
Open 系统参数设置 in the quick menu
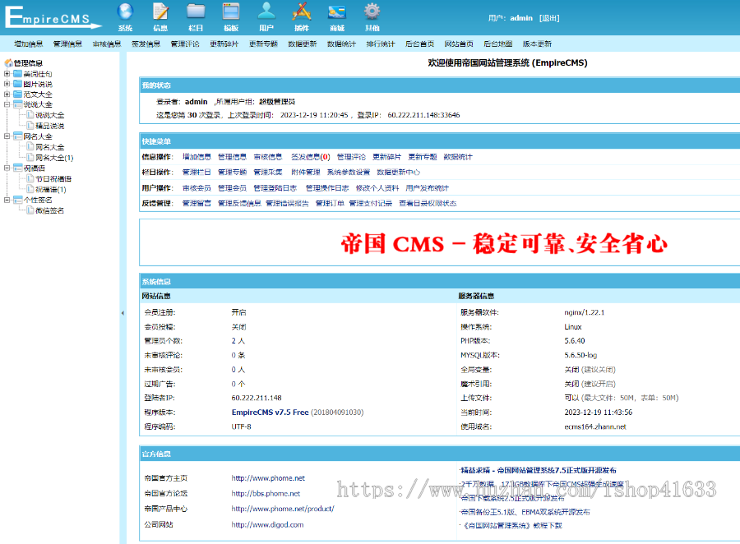(x=349, y=173)
